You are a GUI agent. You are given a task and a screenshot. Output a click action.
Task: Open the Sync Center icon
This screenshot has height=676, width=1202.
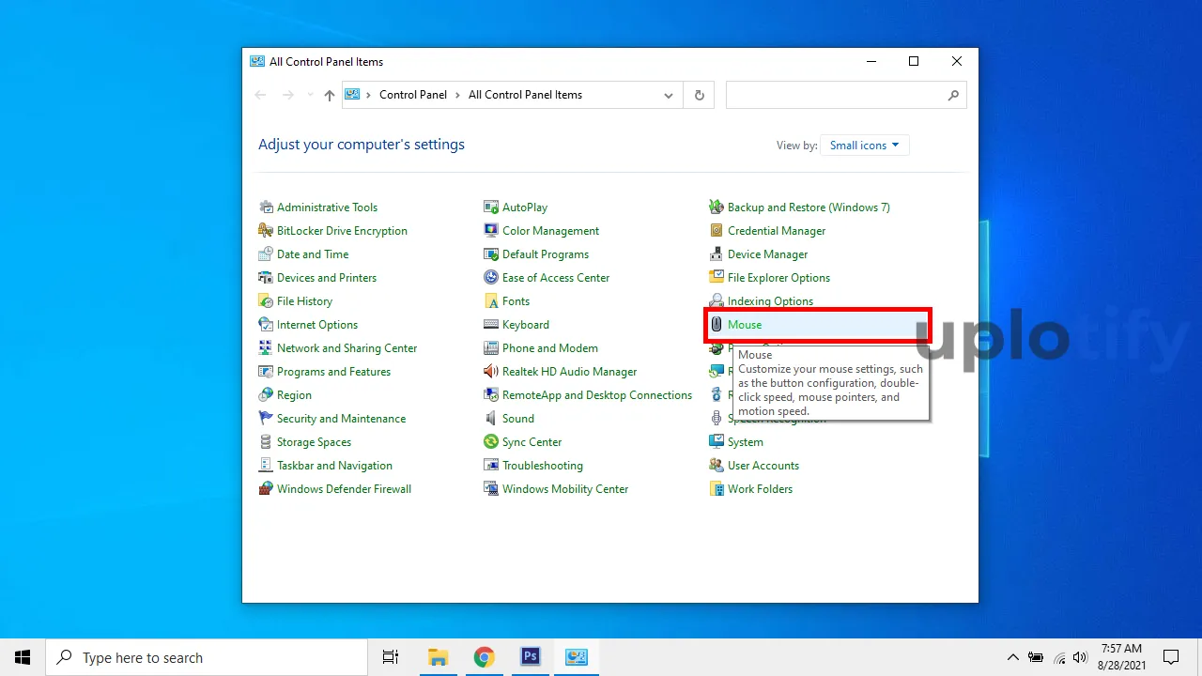coord(491,442)
